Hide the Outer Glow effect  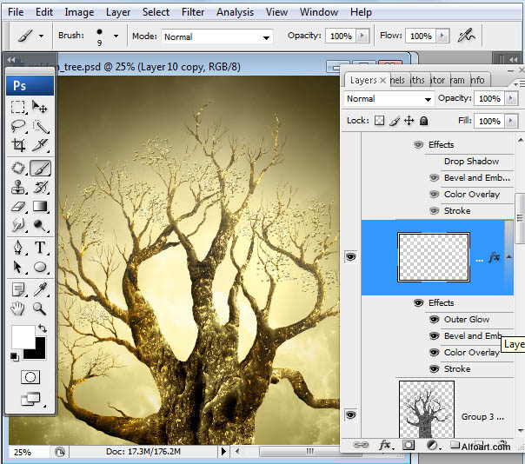pos(434,320)
